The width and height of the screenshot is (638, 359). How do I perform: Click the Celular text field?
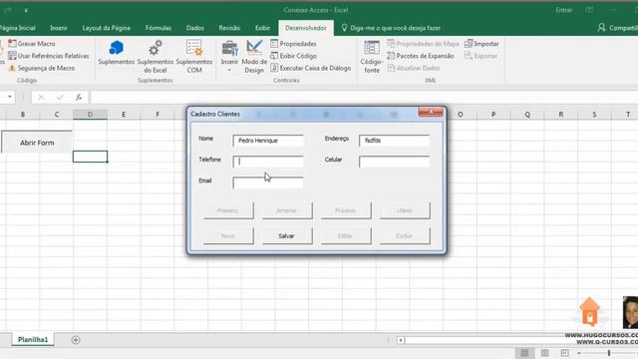[x=395, y=162]
